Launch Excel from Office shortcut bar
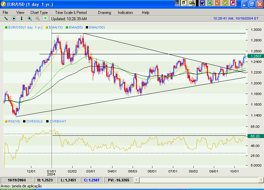The width and height of the screenshot is (264, 190). point(210,3)
